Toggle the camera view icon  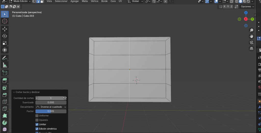tap(251, 42)
